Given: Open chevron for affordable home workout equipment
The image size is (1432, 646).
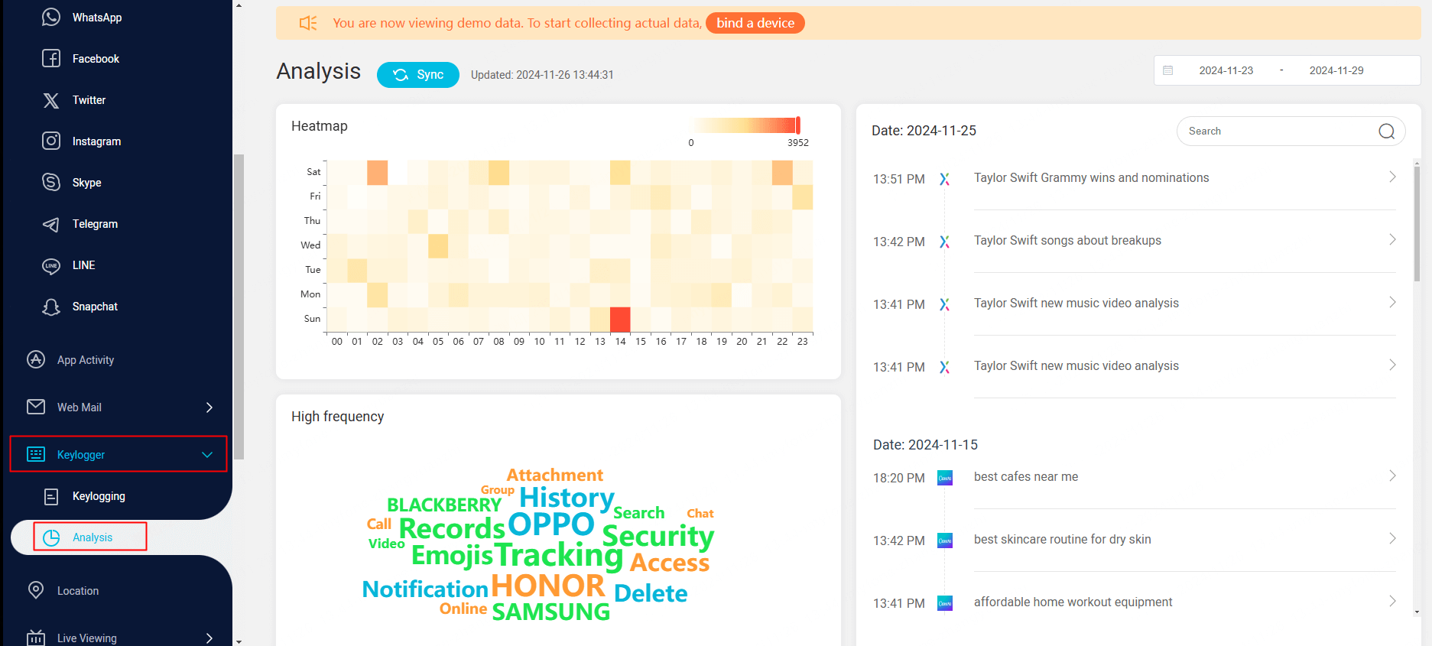Looking at the screenshot, I should tap(1392, 601).
